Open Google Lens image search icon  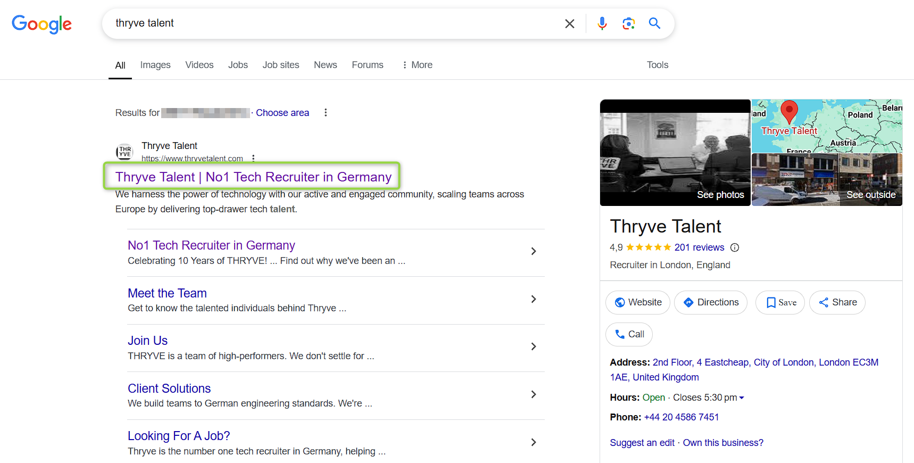coord(628,23)
